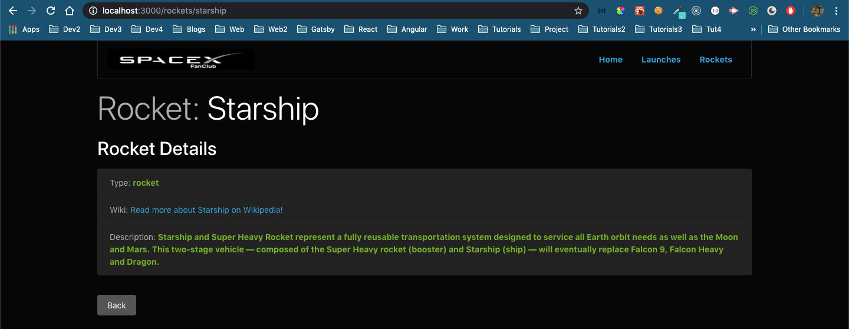
Task: Open the Tut4 bookmarks folder
Action: pos(706,29)
